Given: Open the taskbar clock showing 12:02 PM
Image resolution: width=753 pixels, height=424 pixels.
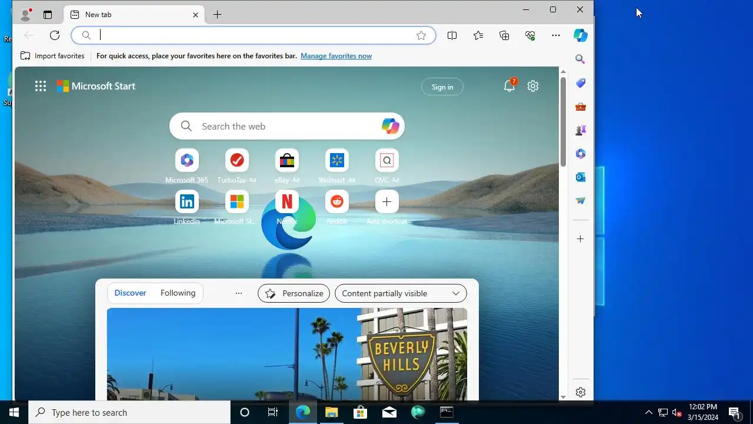Looking at the screenshot, I should [703, 412].
